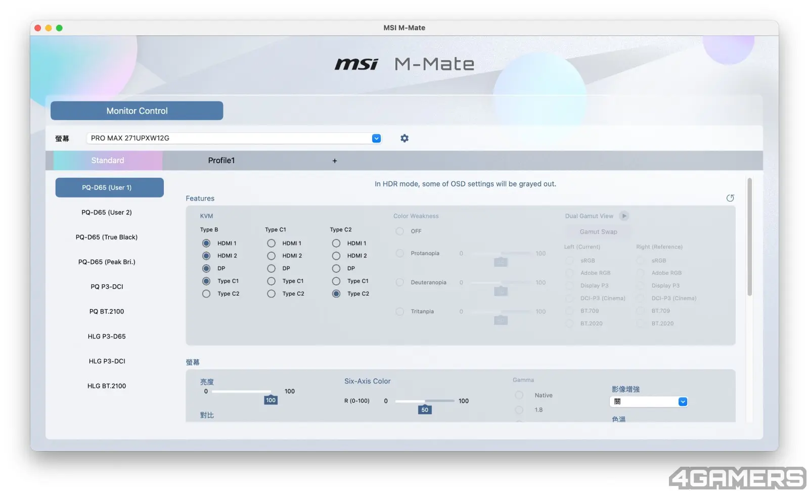This screenshot has height=491, width=809.
Task: Select HLG P3-DCI mode
Action: pos(107,361)
